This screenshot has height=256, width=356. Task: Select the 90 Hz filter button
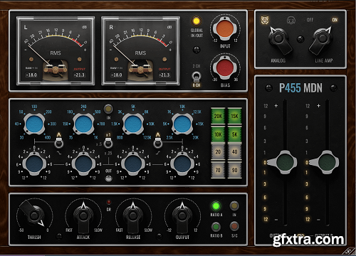tap(234, 170)
